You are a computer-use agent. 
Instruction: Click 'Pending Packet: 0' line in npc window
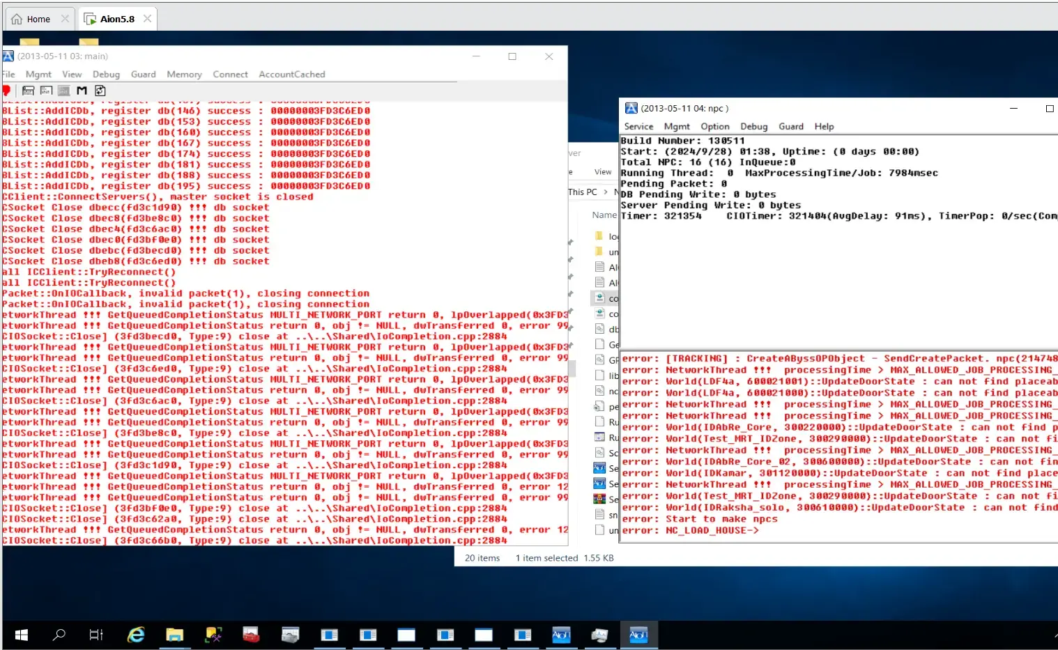[673, 184]
